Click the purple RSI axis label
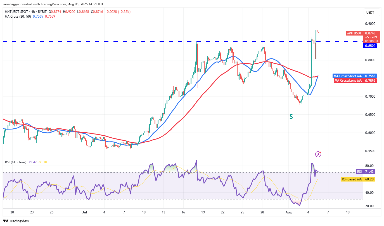This screenshot has width=384, height=226. (x=359, y=171)
